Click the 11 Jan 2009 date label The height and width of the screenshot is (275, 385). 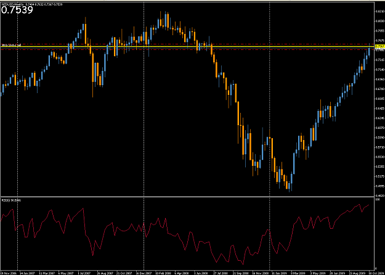pyautogui.click(x=279, y=273)
